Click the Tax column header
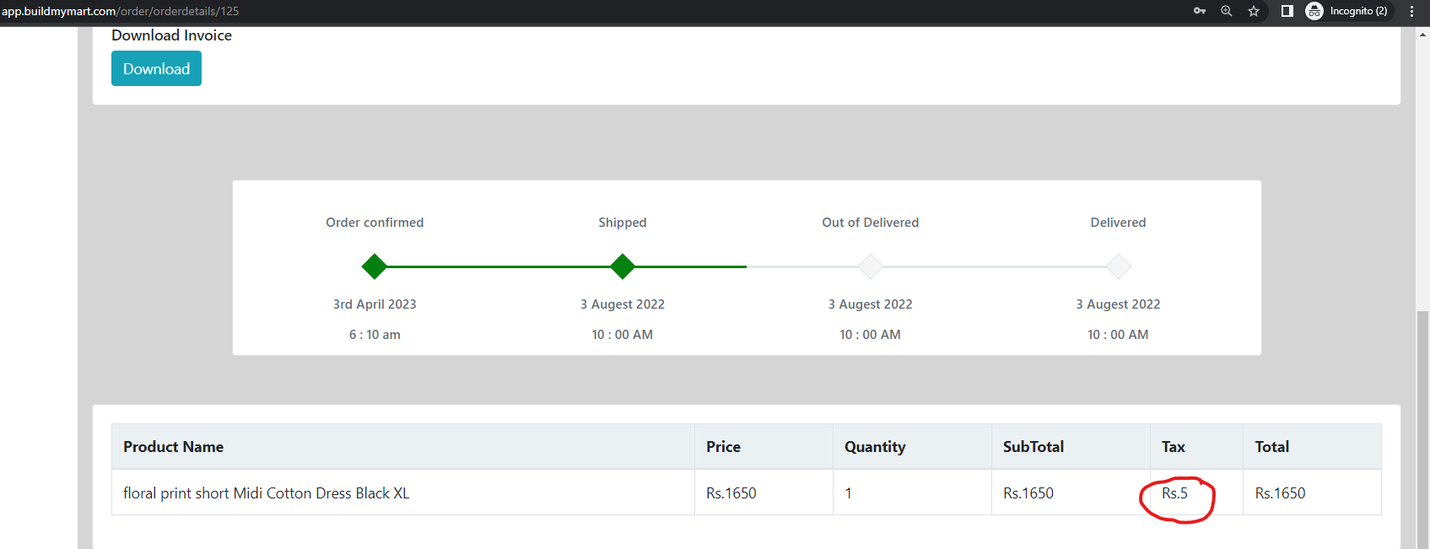This screenshot has width=1430, height=549. pyautogui.click(x=1174, y=447)
